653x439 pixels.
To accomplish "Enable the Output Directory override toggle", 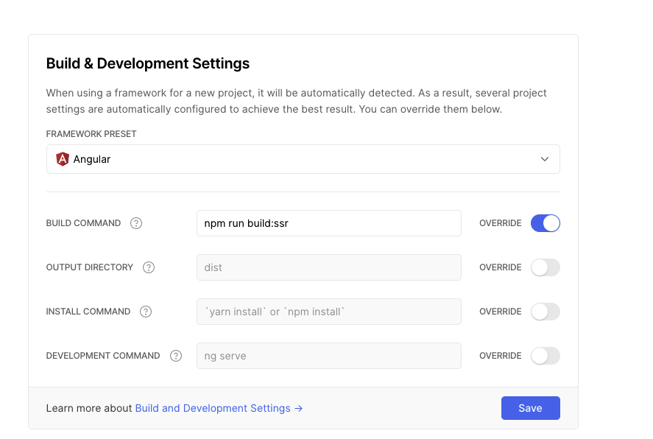I will [x=545, y=267].
